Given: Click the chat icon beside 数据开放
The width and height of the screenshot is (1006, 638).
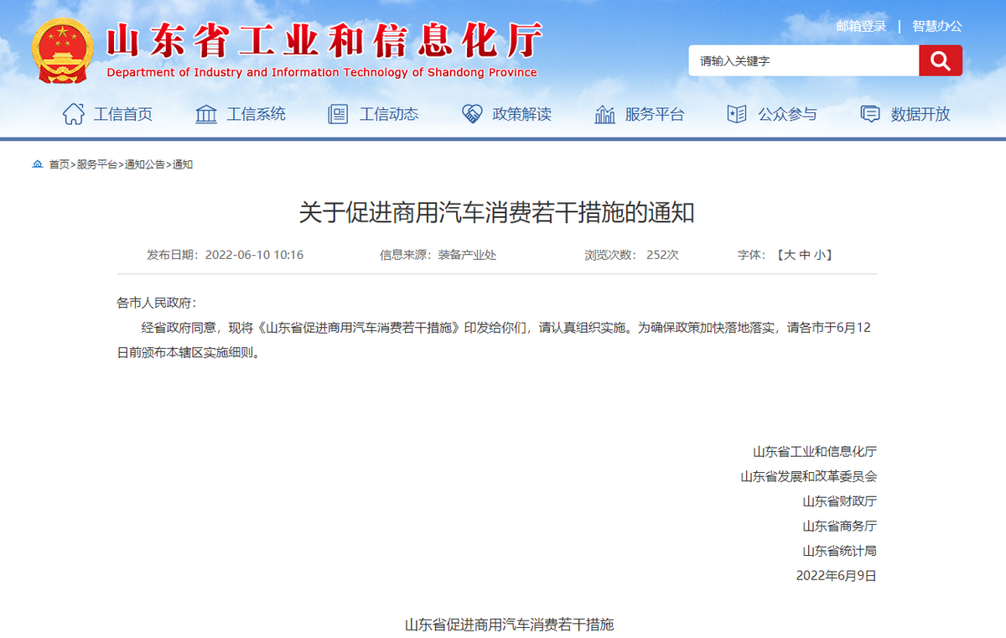Looking at the screenshot, I should point(870,114).
